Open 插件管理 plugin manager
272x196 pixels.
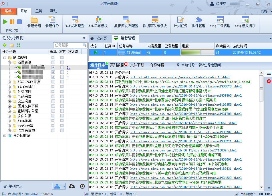point(199,21)
